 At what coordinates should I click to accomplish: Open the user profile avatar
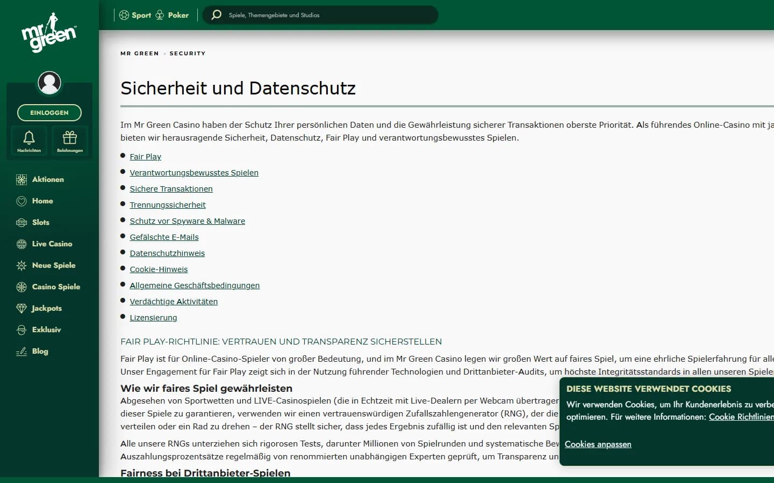pos(49,83)
